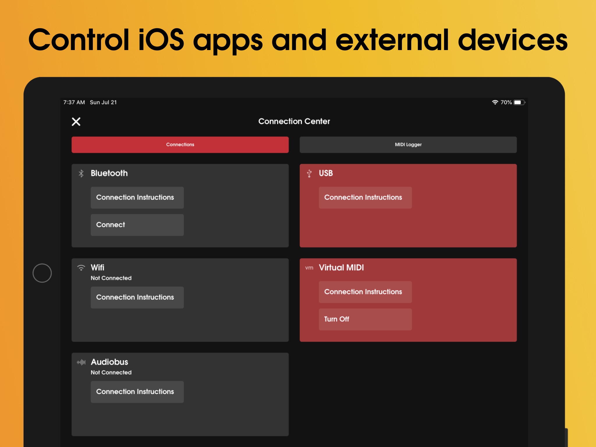
Task: Tap the battery icon in the status bar
Action: [x=519, y=102]
